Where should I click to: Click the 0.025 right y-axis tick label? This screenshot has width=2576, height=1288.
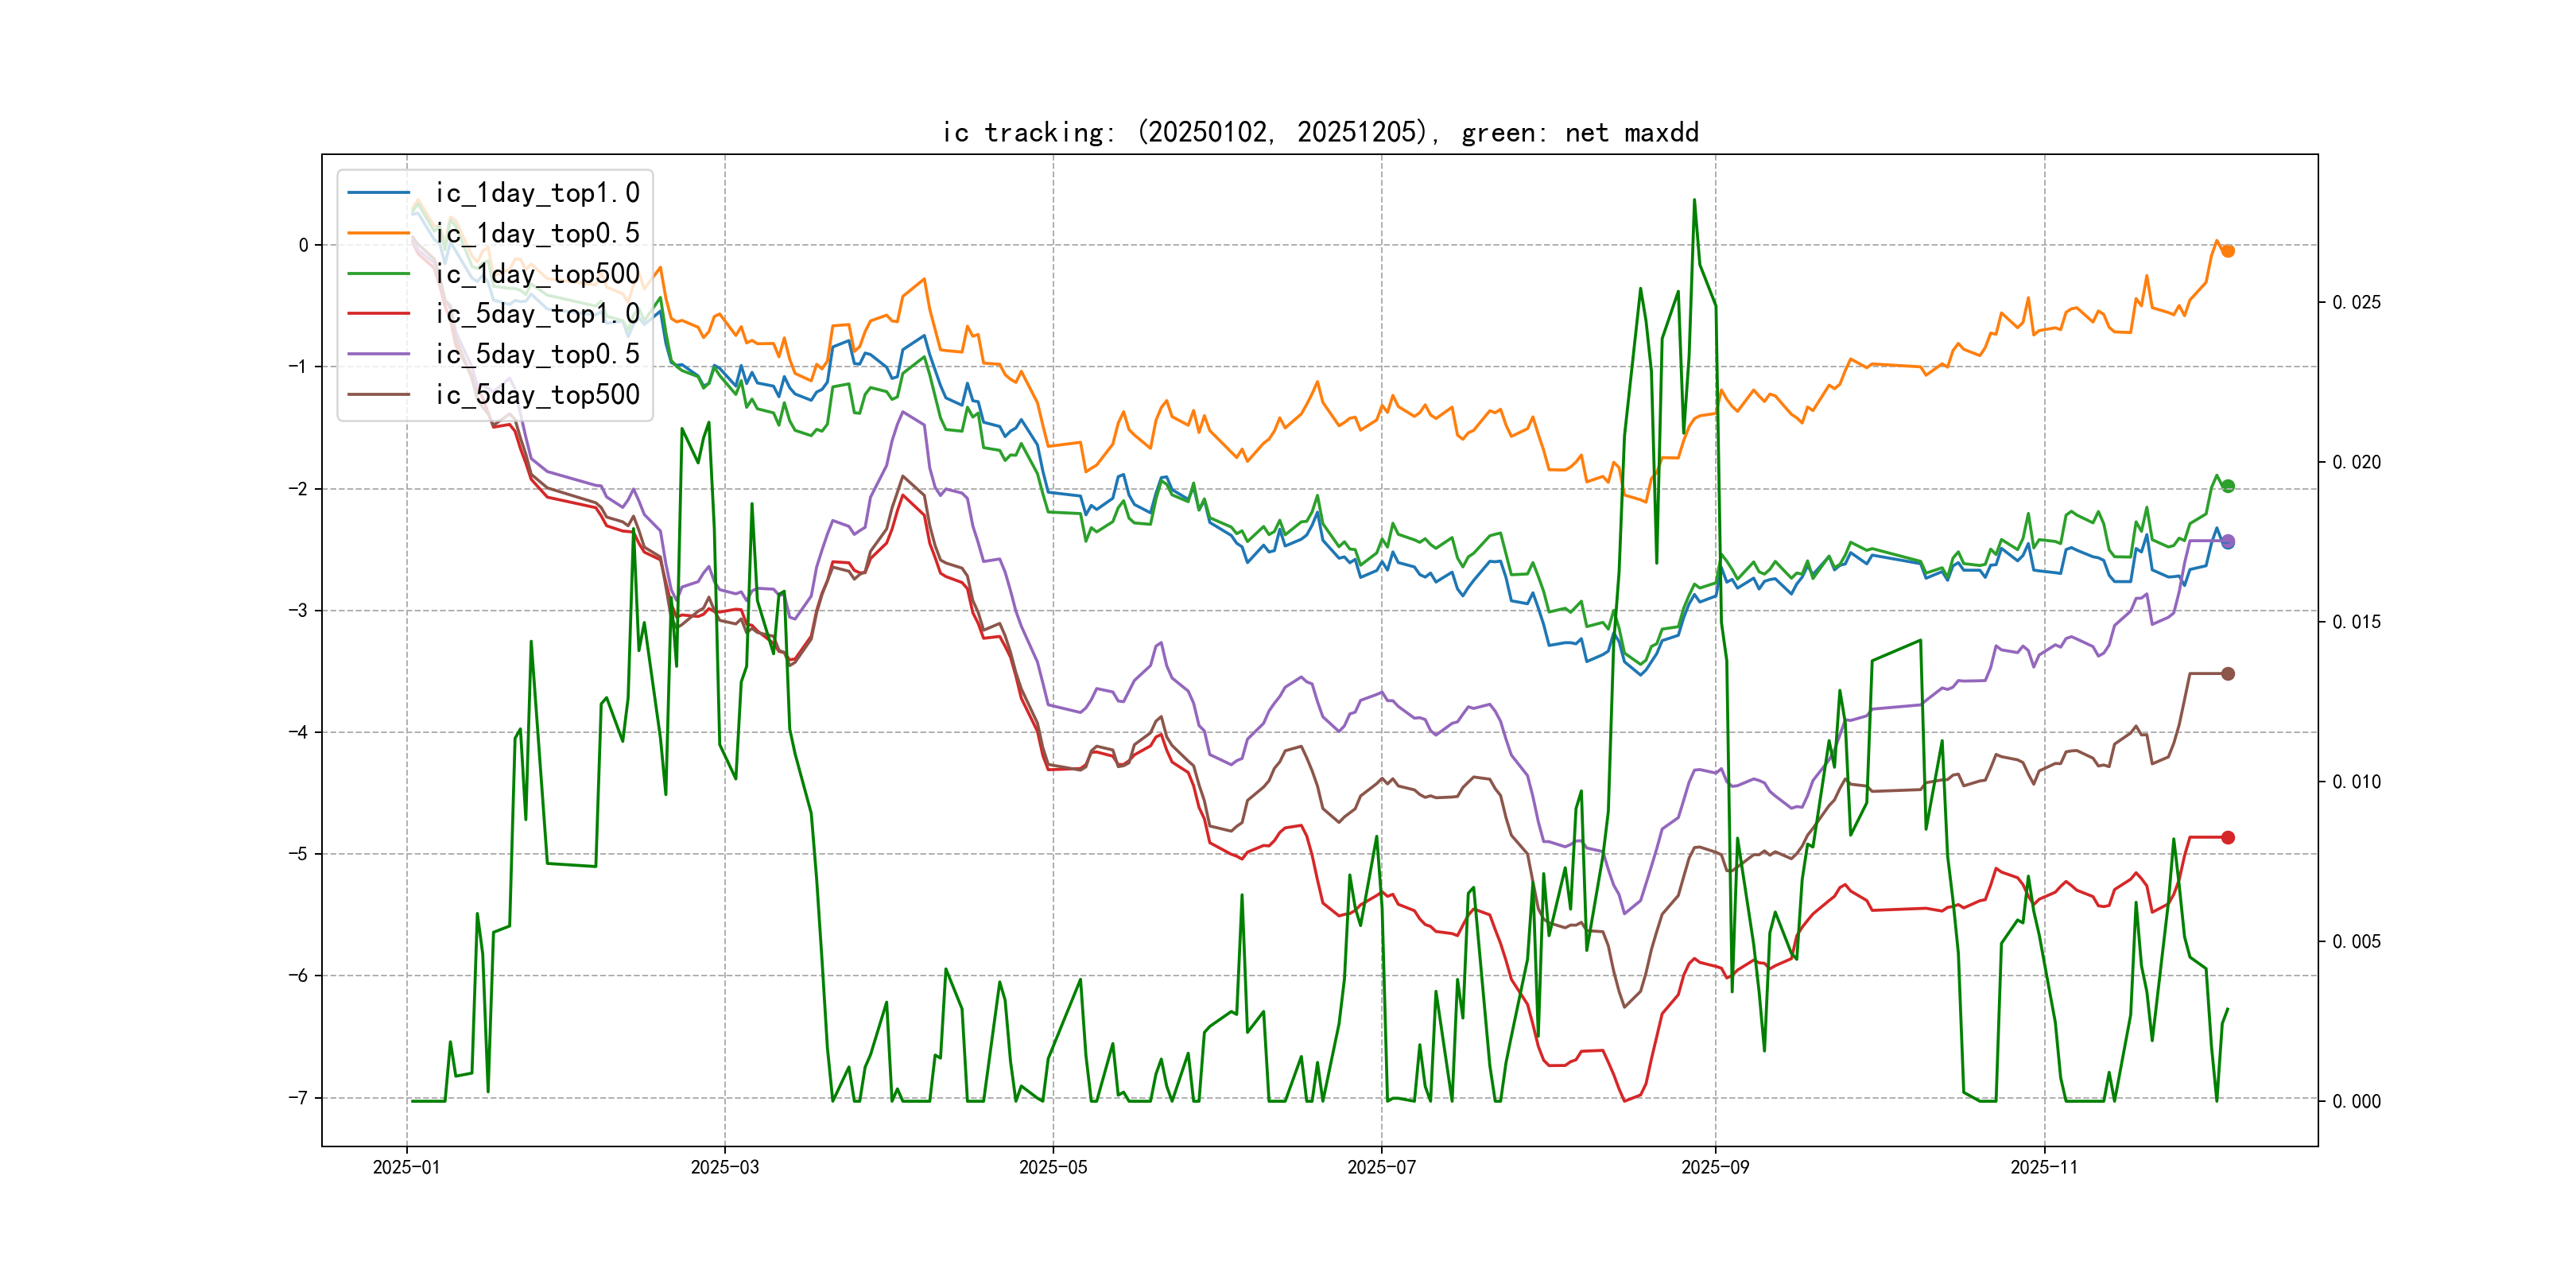click(2356, 302)
